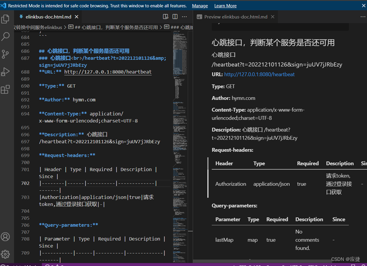Click line number 702 in the gutter
Viewport: 367px width, 266px height.
click(25, 183)
